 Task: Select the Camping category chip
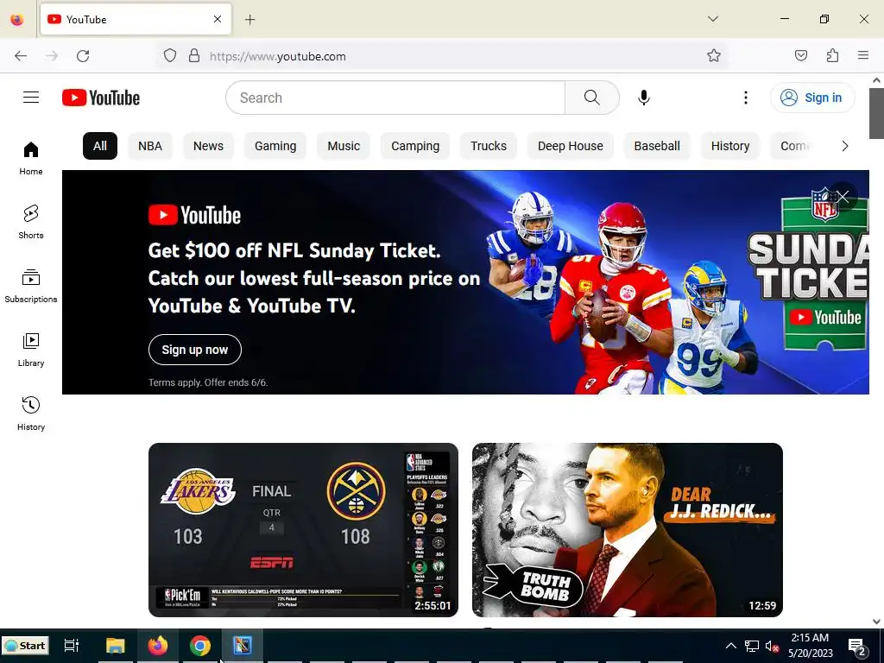tap(415, 146)
